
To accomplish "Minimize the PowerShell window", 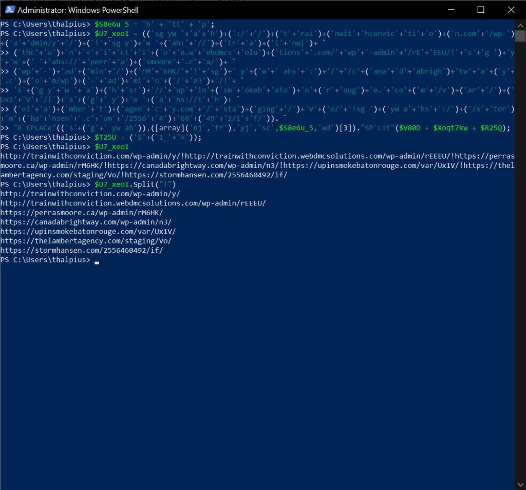I will click(x=451, y=10).
